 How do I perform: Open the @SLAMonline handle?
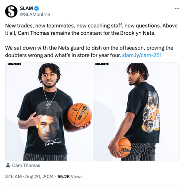(35, 15)
